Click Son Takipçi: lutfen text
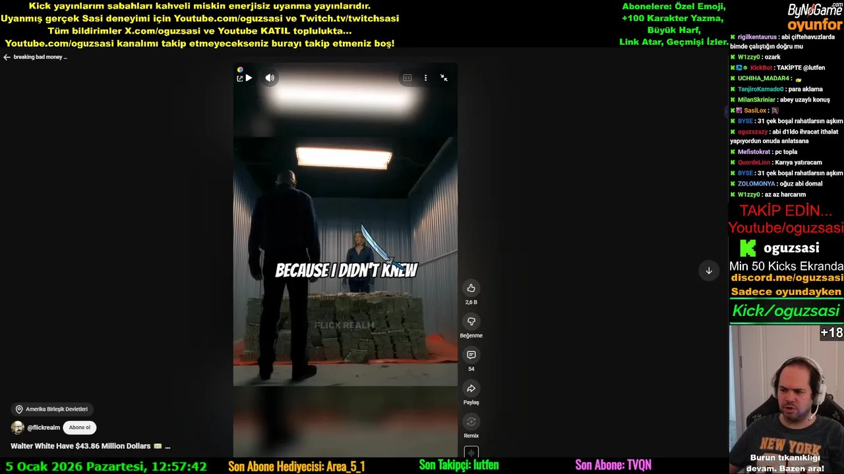The height and width of the screenshot is (474, 844). (459, 465)
